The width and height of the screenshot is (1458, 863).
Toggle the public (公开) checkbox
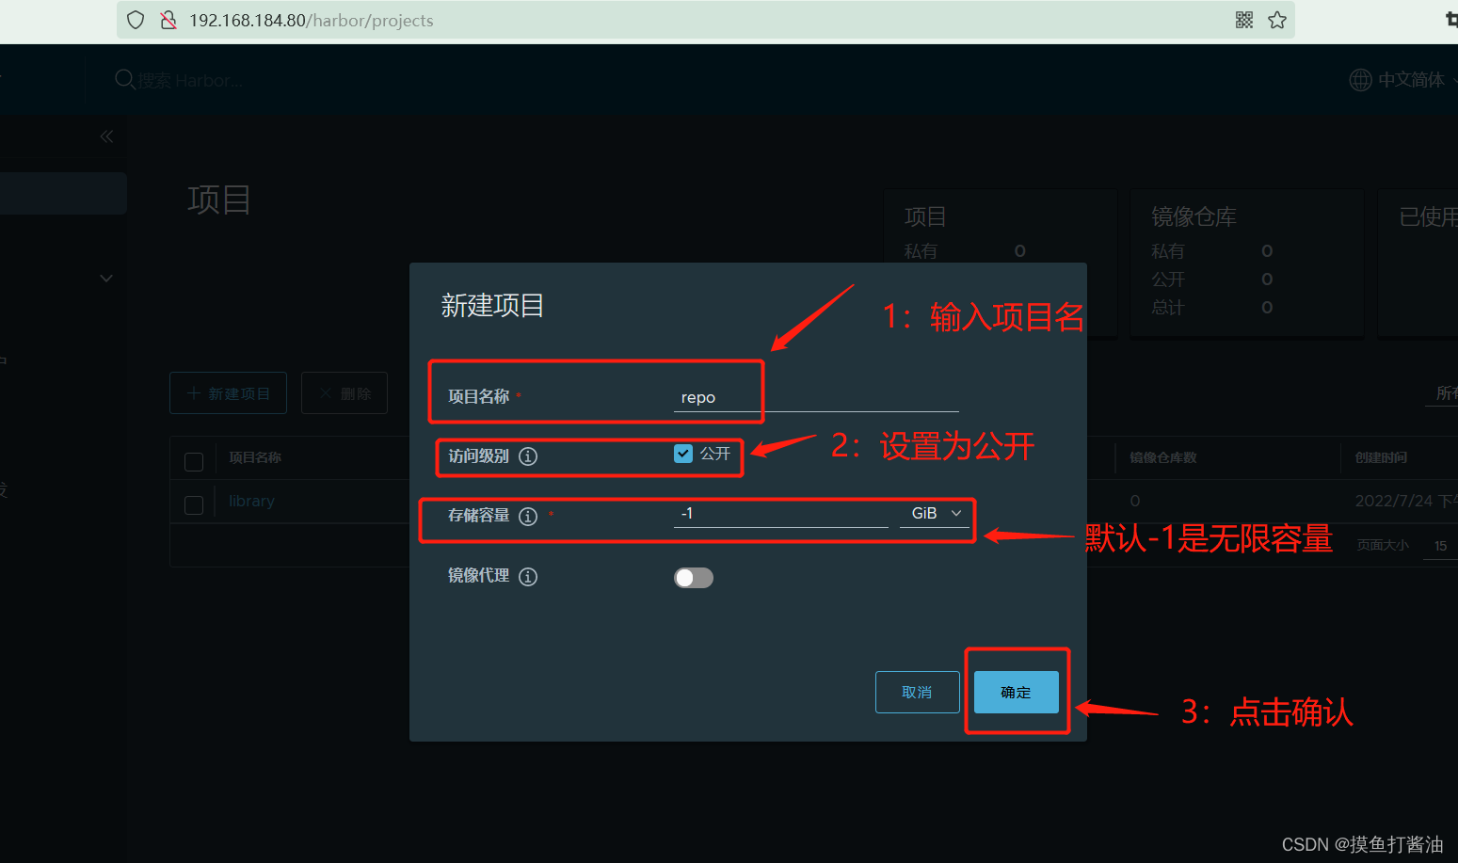pyautogui.click(x=683, y=454)
